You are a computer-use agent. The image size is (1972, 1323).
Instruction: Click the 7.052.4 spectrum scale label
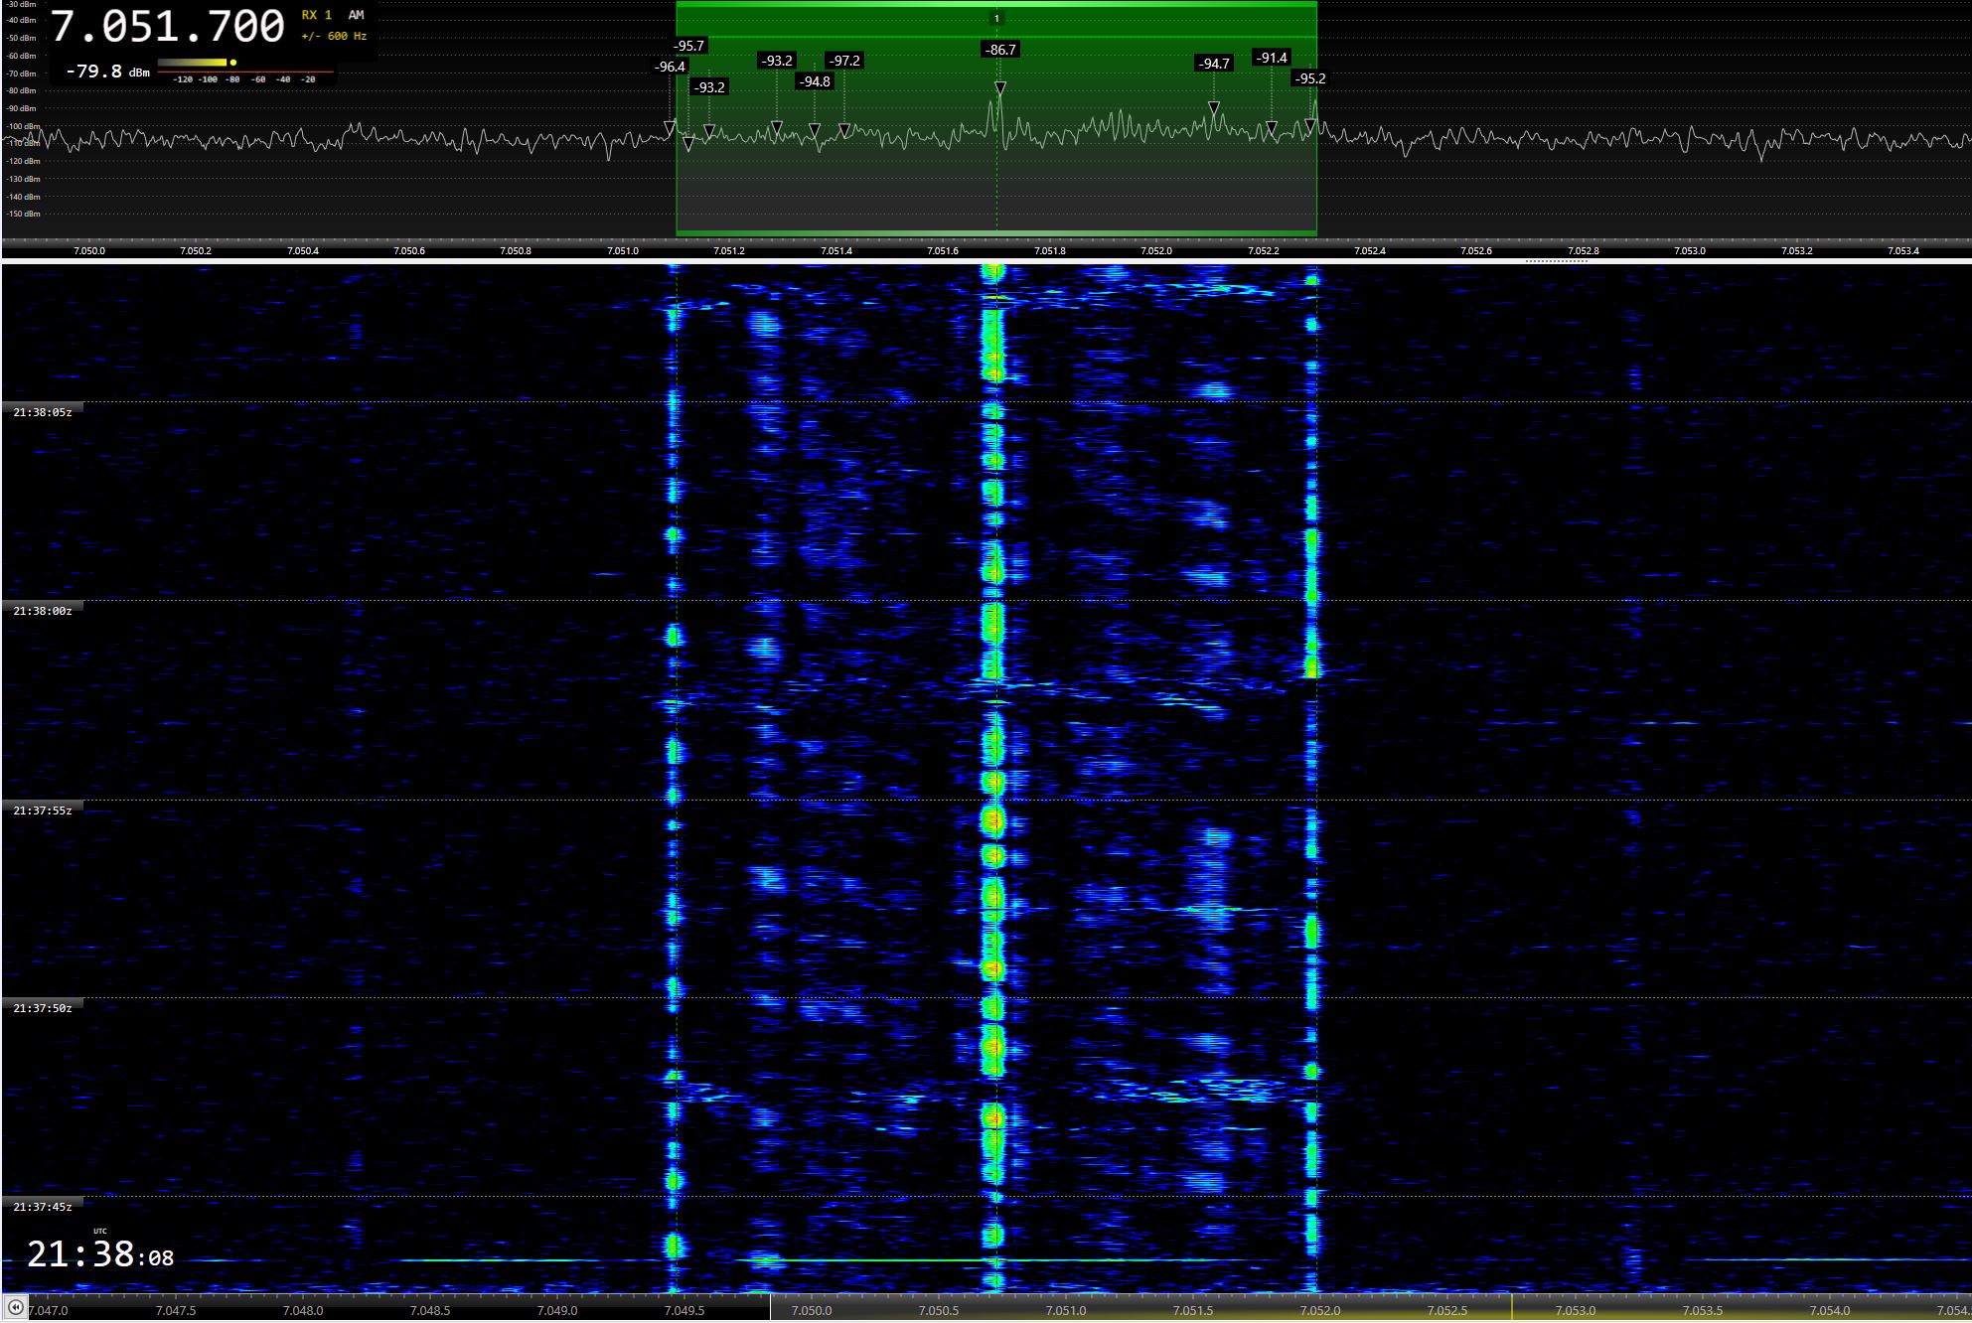[1369, 251]
